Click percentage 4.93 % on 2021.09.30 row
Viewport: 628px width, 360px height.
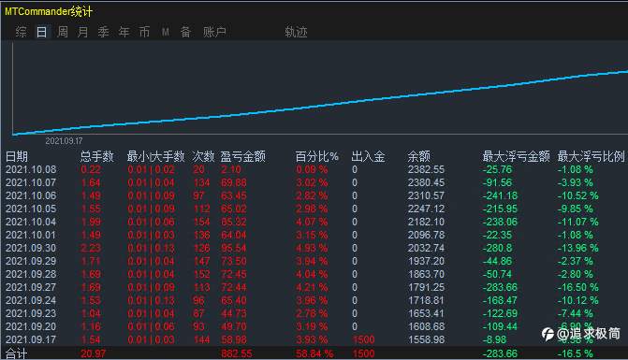312,248
